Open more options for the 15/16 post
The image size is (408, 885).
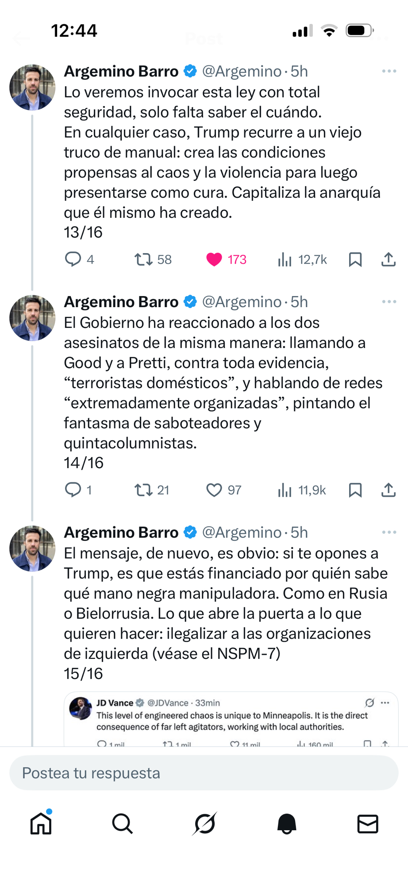pos(389,532)
